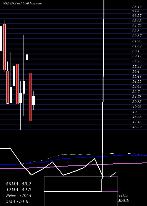The height and width of the screenshot is (206, 147).
Task: Select the 54.55 price axis label
Action: [137, 82]
